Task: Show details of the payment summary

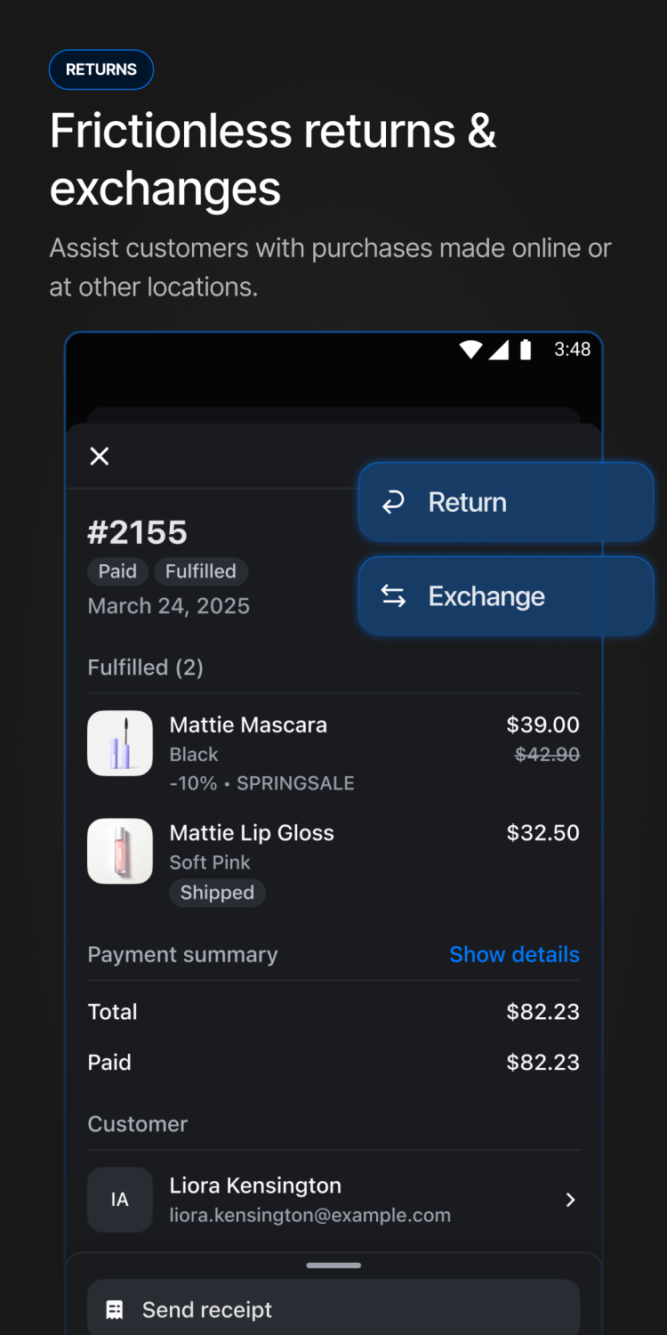Action: pyautogui.click(x=514, y=955)
